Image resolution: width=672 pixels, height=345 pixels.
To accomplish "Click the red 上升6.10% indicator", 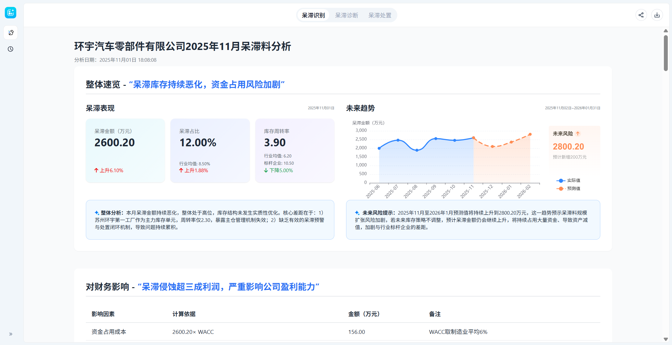I will coord(109,170).
